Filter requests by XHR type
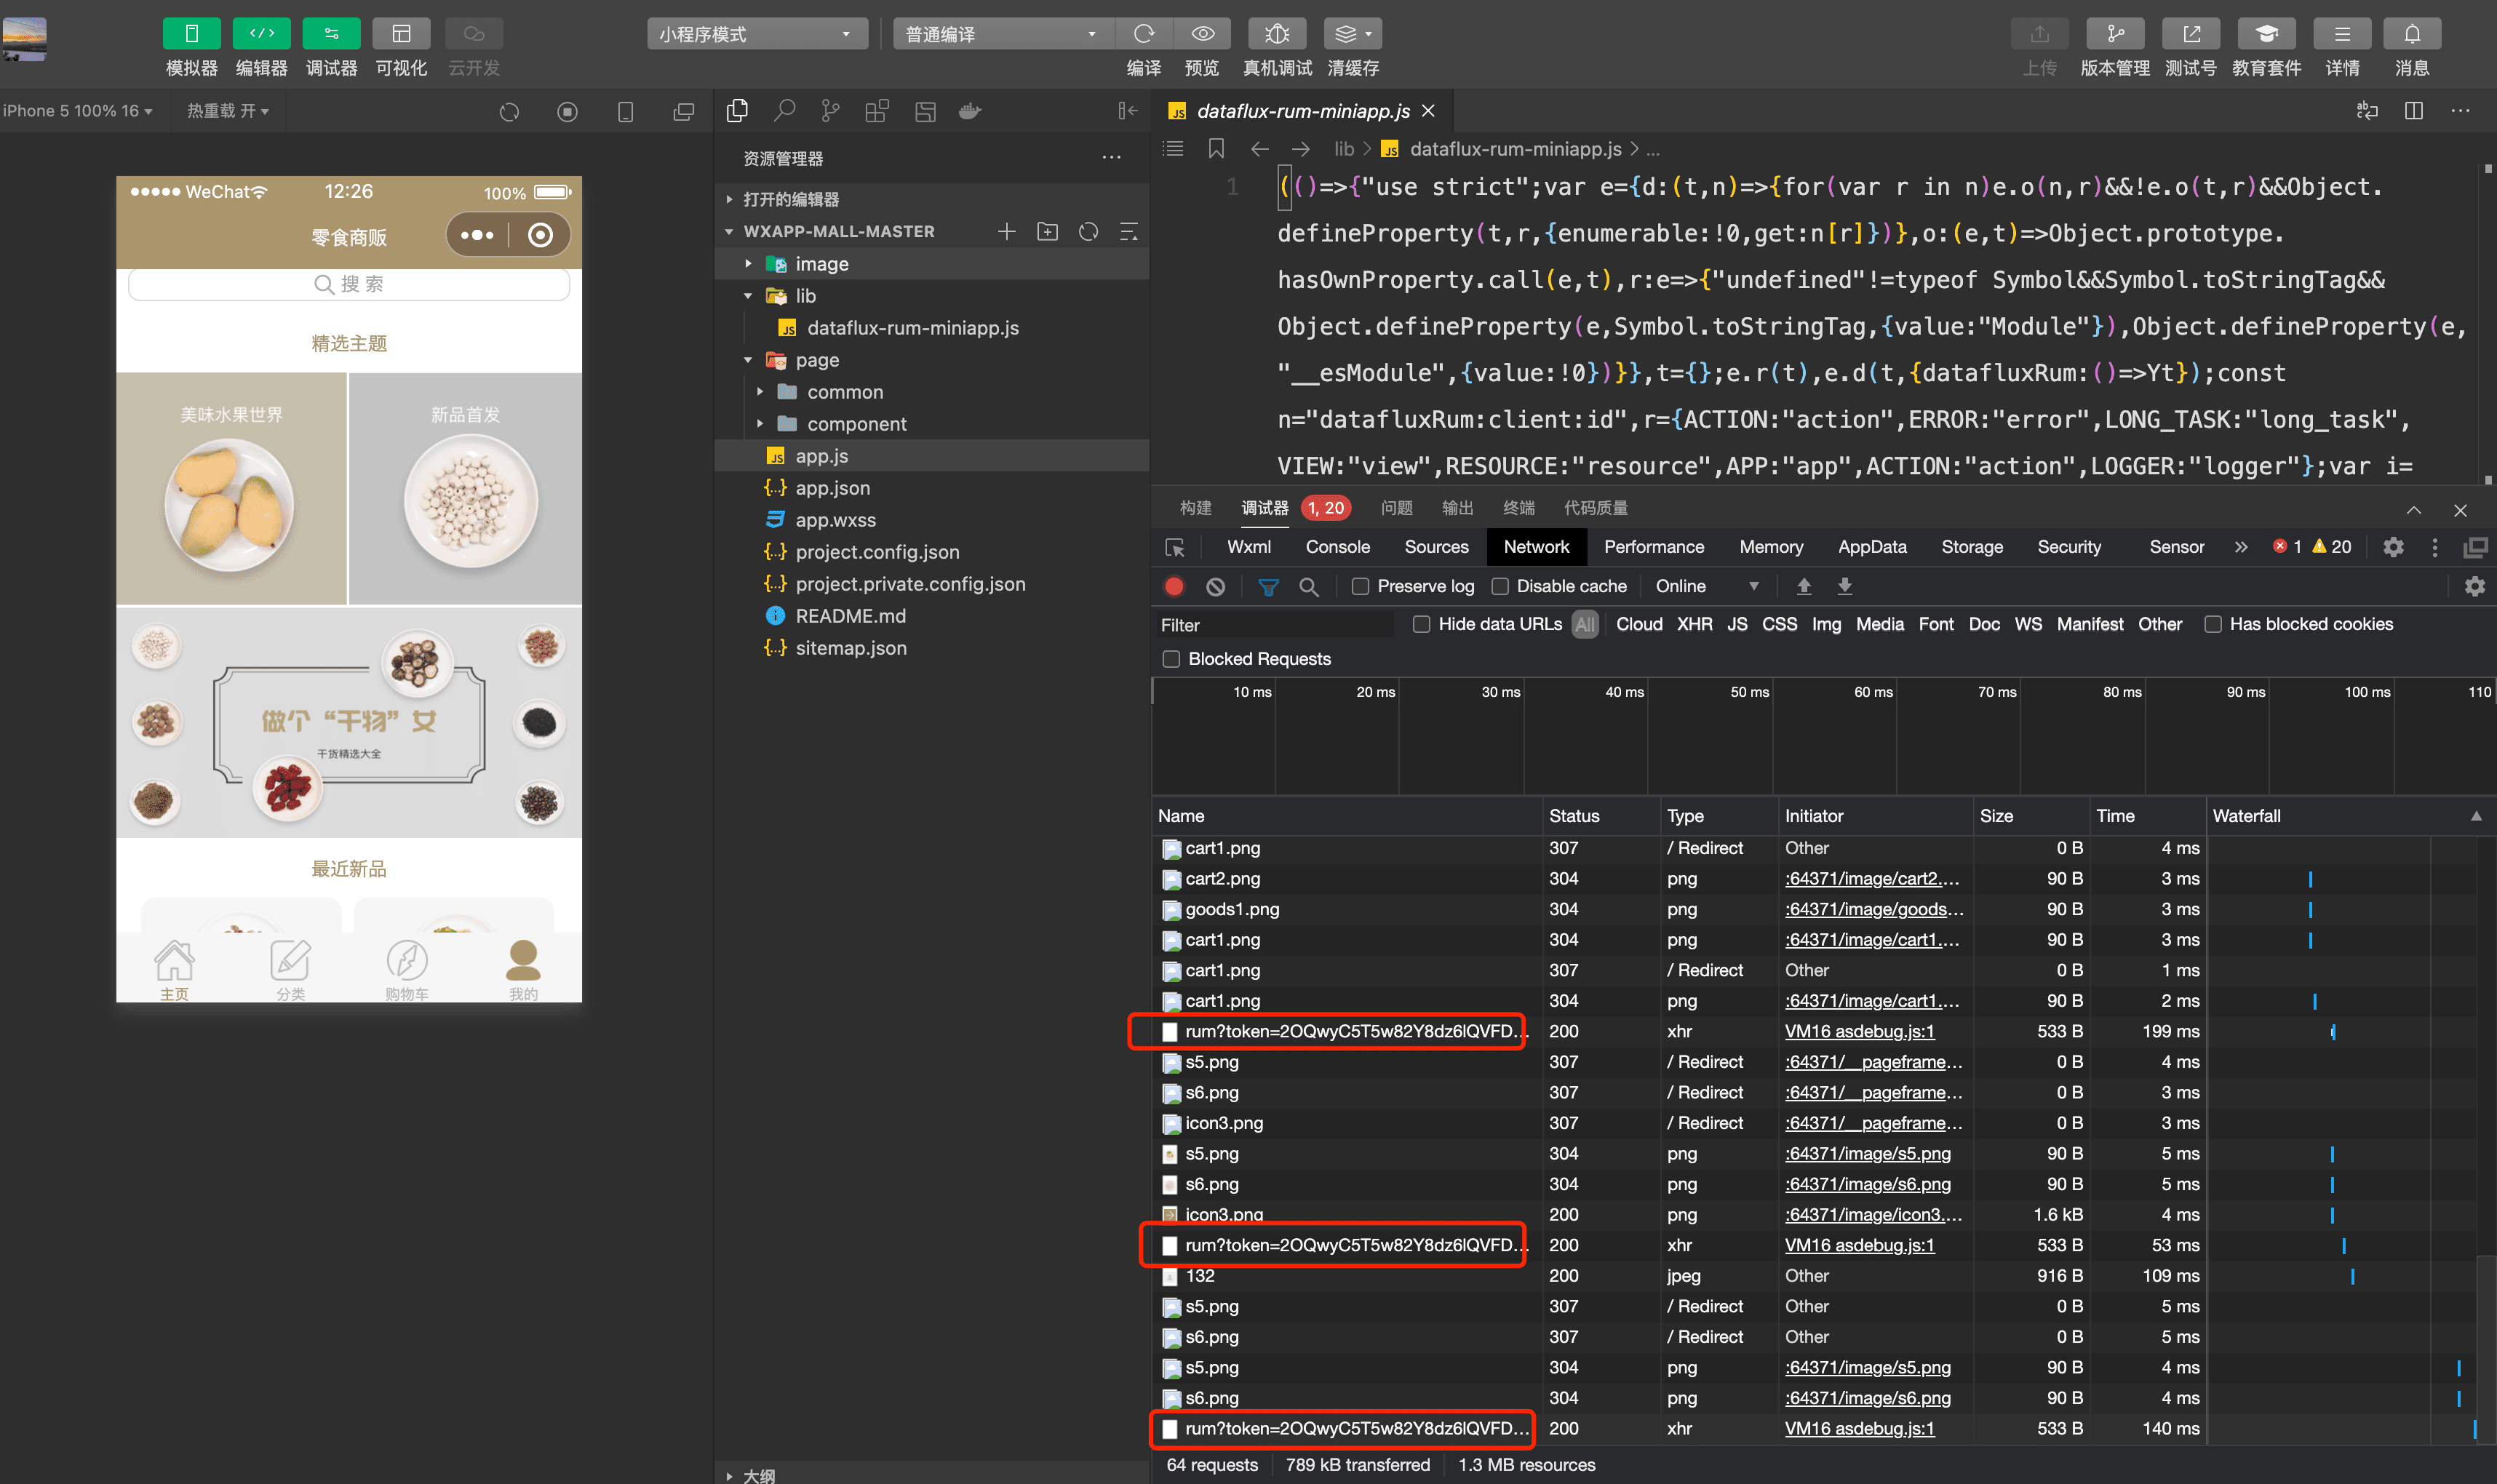Image resolution: width=2497 pixels, height=1484 pixels. [x=1694, y=624]
